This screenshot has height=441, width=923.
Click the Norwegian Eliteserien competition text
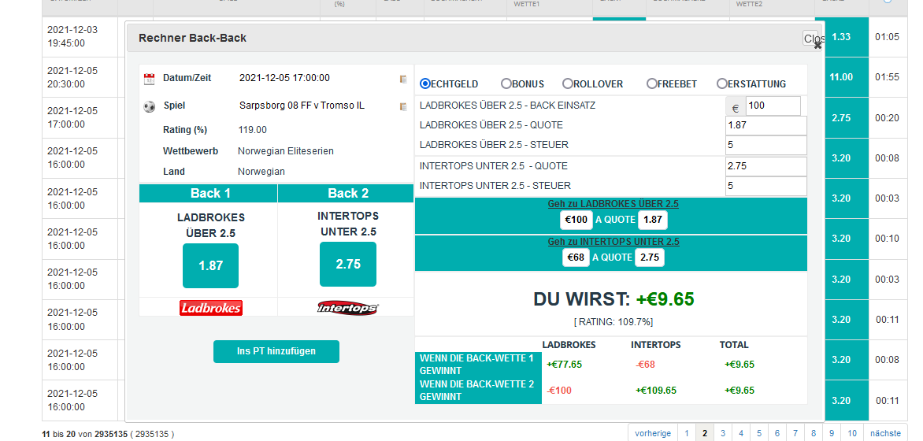(286, 151)
